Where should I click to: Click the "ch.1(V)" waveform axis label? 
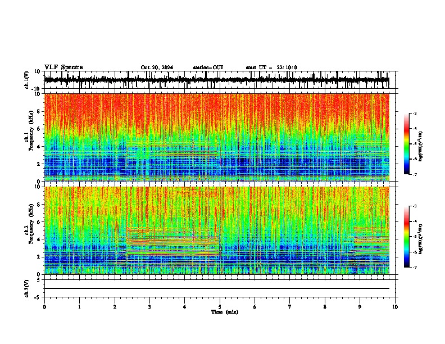[x=27, y=80]
